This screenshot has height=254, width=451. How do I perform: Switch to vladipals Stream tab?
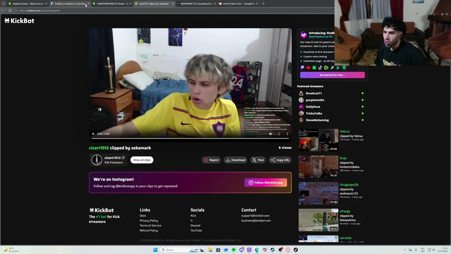point(27,4)
